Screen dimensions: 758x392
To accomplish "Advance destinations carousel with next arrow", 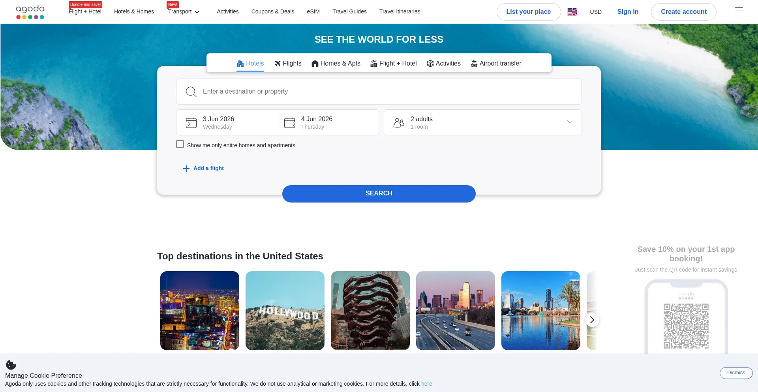I will coord(592,320).
